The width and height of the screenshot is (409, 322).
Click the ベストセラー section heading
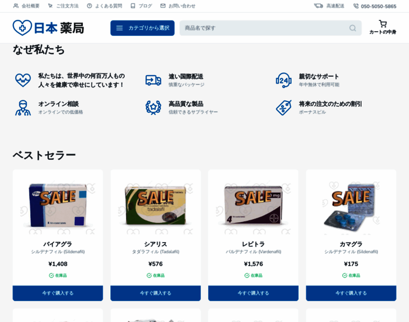pos(44,155)
